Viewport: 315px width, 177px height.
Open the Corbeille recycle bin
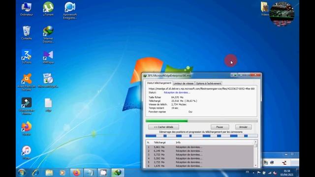26,33
